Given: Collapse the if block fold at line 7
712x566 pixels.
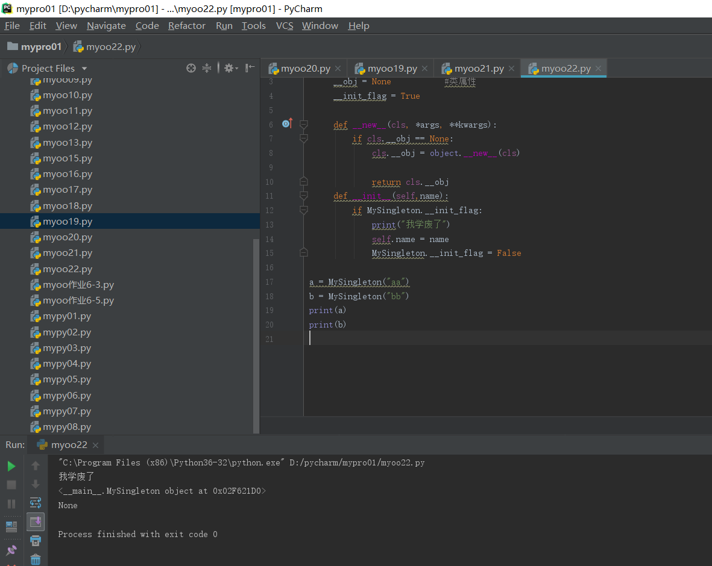Looking at the screenshot, I should [304, 138].
